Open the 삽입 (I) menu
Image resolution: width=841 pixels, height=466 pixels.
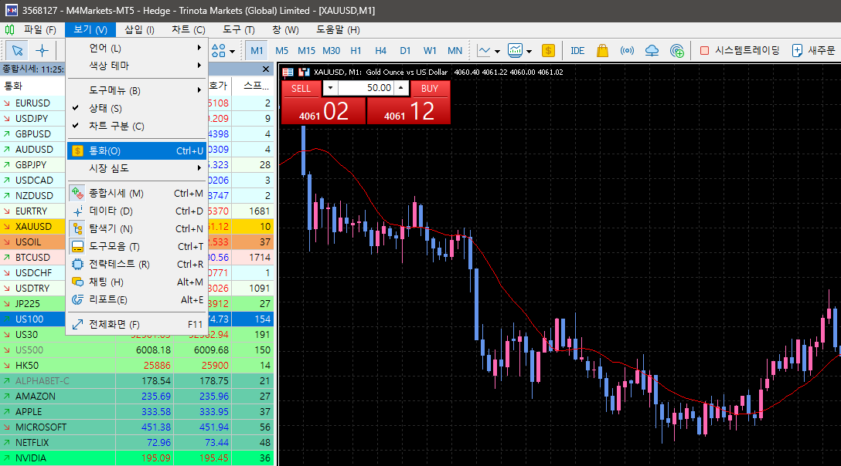point(139,30)
